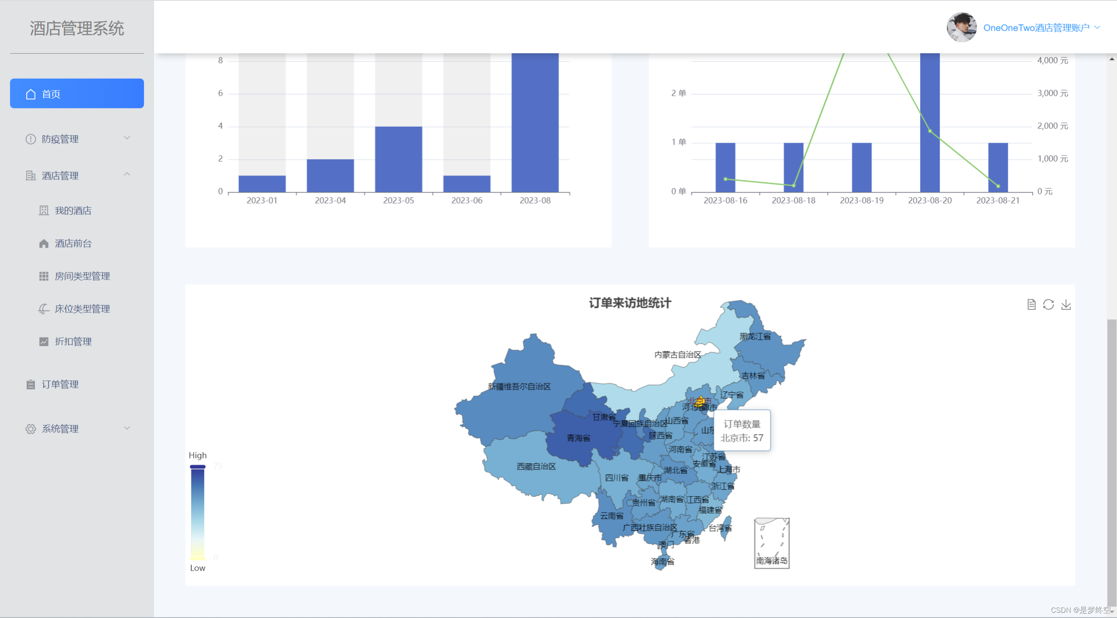Expand the 防疫管理 submenu chevron

click(127, 138)
